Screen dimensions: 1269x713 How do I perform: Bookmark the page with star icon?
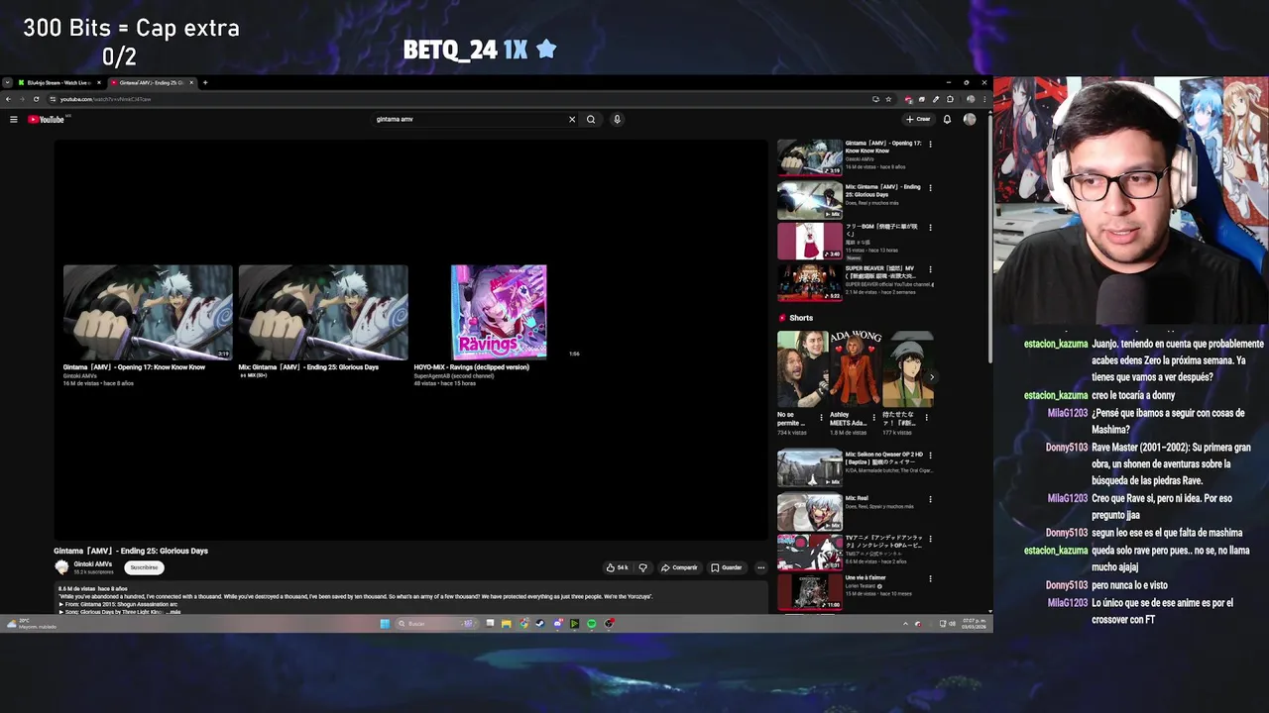[x=888, y=99]
